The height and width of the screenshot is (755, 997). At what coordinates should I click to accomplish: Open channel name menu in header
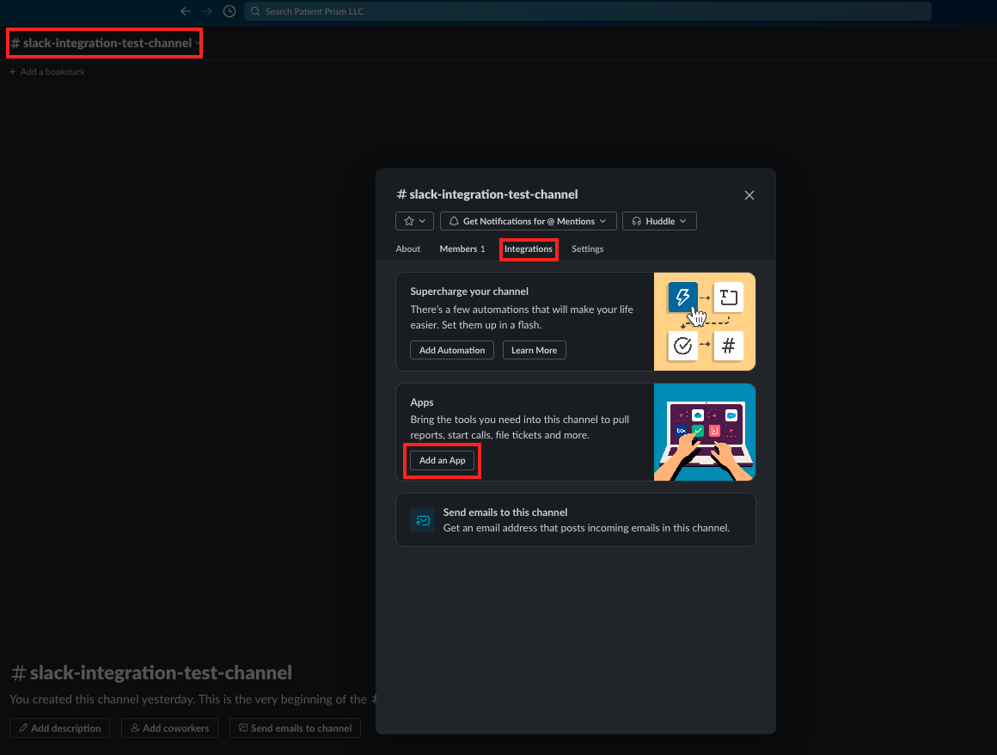point(105,43)
